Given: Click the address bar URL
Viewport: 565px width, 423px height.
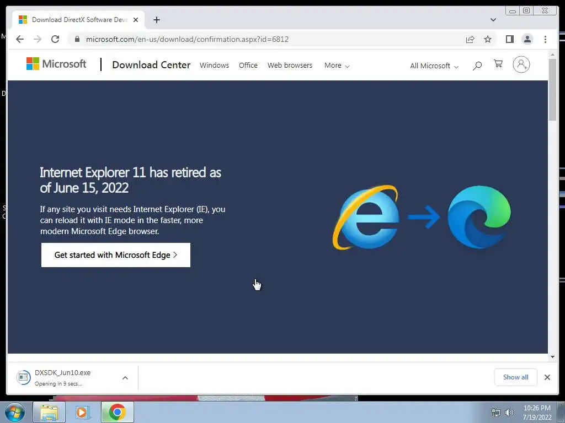Looking at the screenshot, I should [x=187, y=39].
